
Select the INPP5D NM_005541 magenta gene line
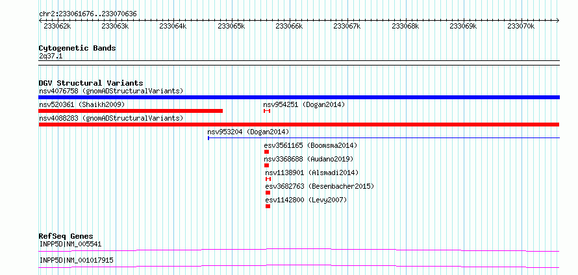point(299,250)
